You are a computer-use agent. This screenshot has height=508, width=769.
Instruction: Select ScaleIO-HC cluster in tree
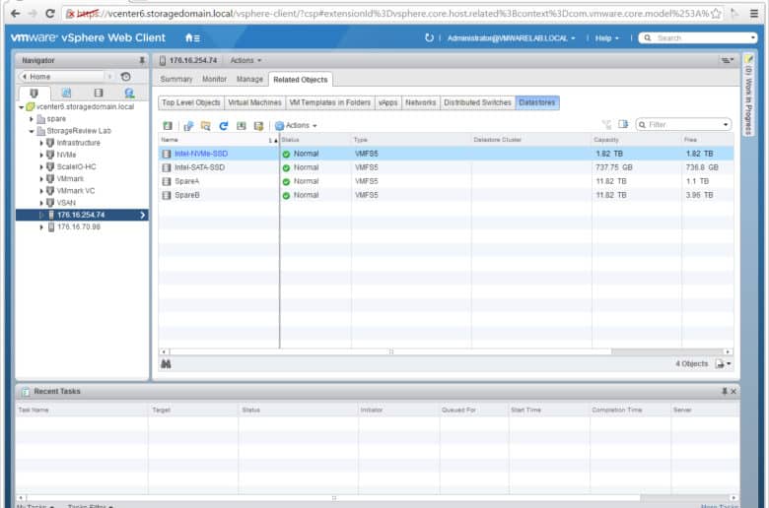click(77, 166)
